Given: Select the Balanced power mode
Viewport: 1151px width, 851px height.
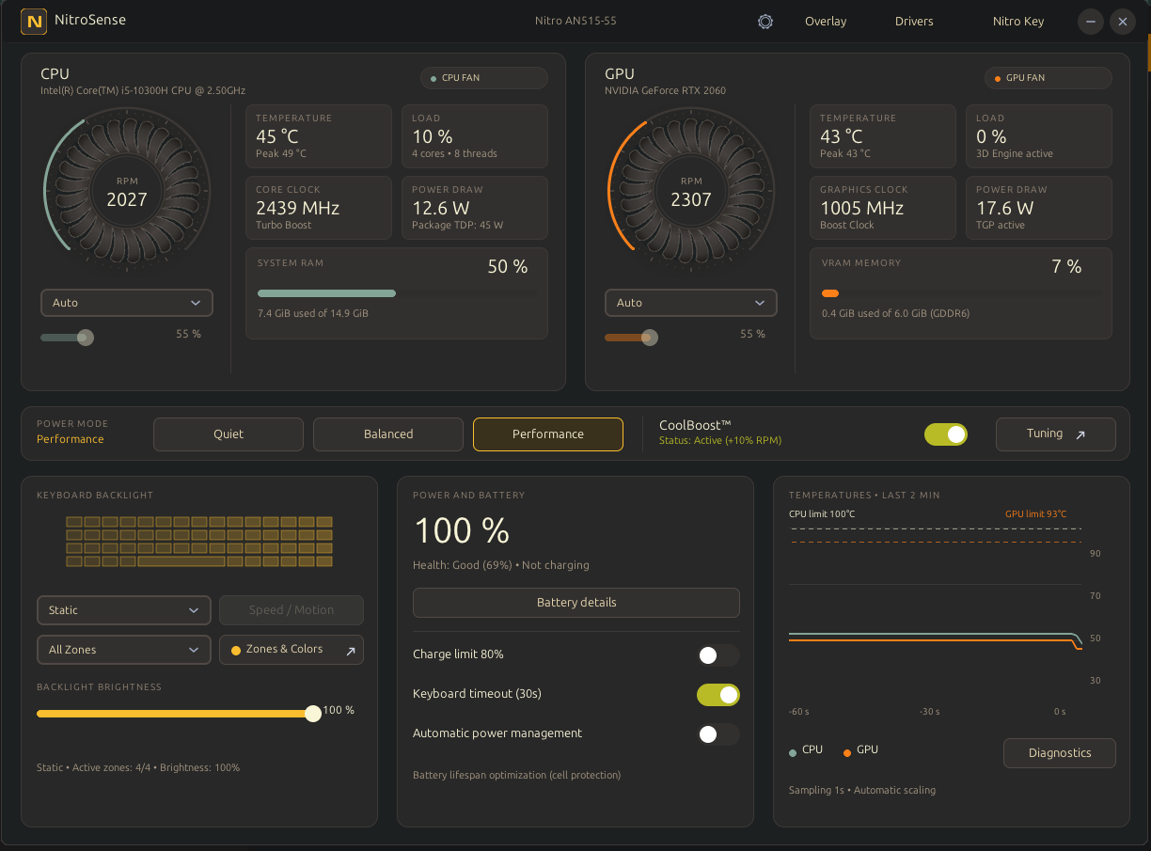Looking at the screenshot, I should tap(388, 434).
